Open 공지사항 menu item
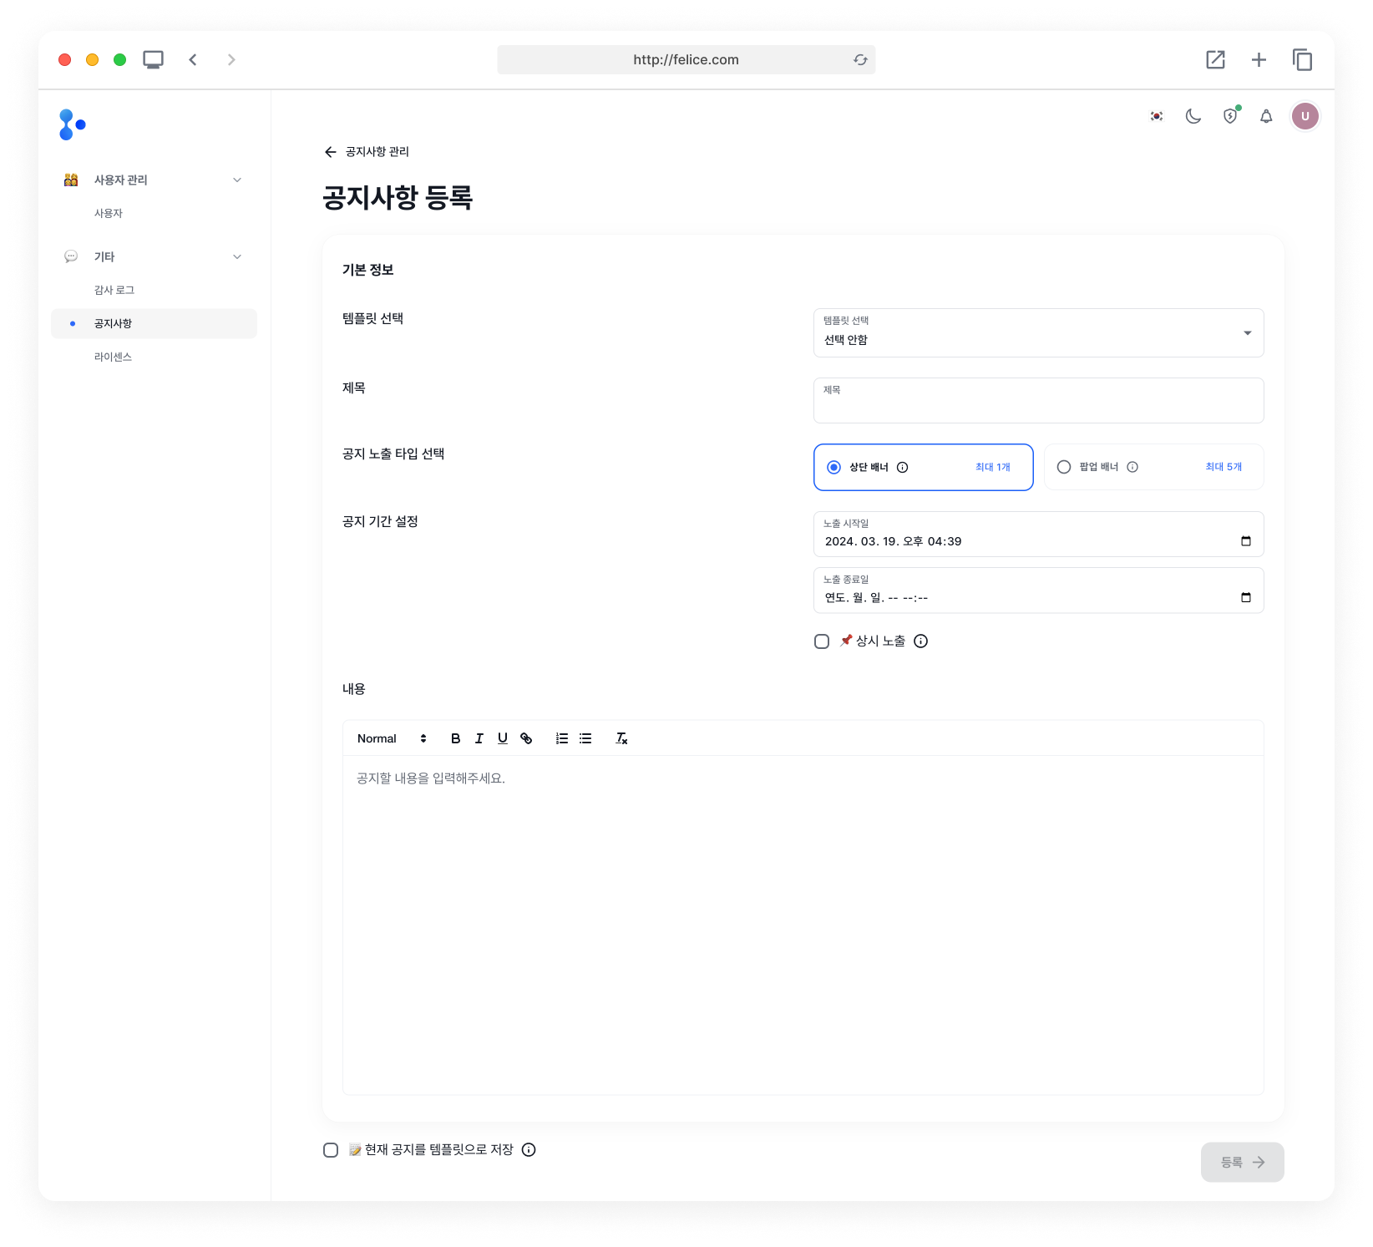Screen dimensions: 1373x1247 (x=154, y=324)
